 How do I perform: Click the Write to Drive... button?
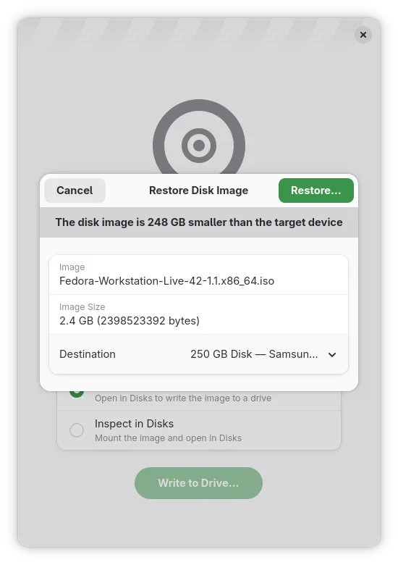(x=199, y=483)
